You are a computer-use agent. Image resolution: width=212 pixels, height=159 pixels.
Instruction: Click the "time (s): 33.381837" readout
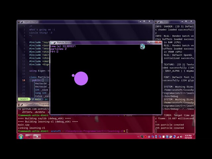63,46
